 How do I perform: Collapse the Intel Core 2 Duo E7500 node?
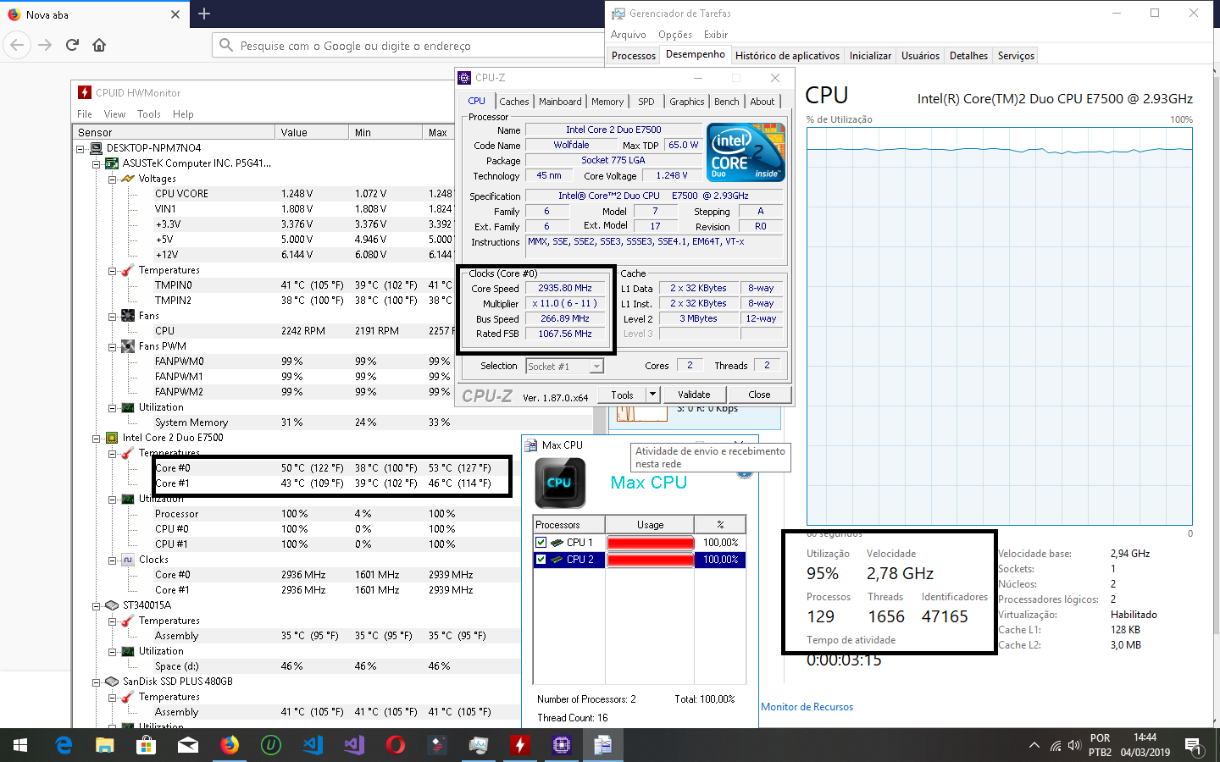click(97, 438)
